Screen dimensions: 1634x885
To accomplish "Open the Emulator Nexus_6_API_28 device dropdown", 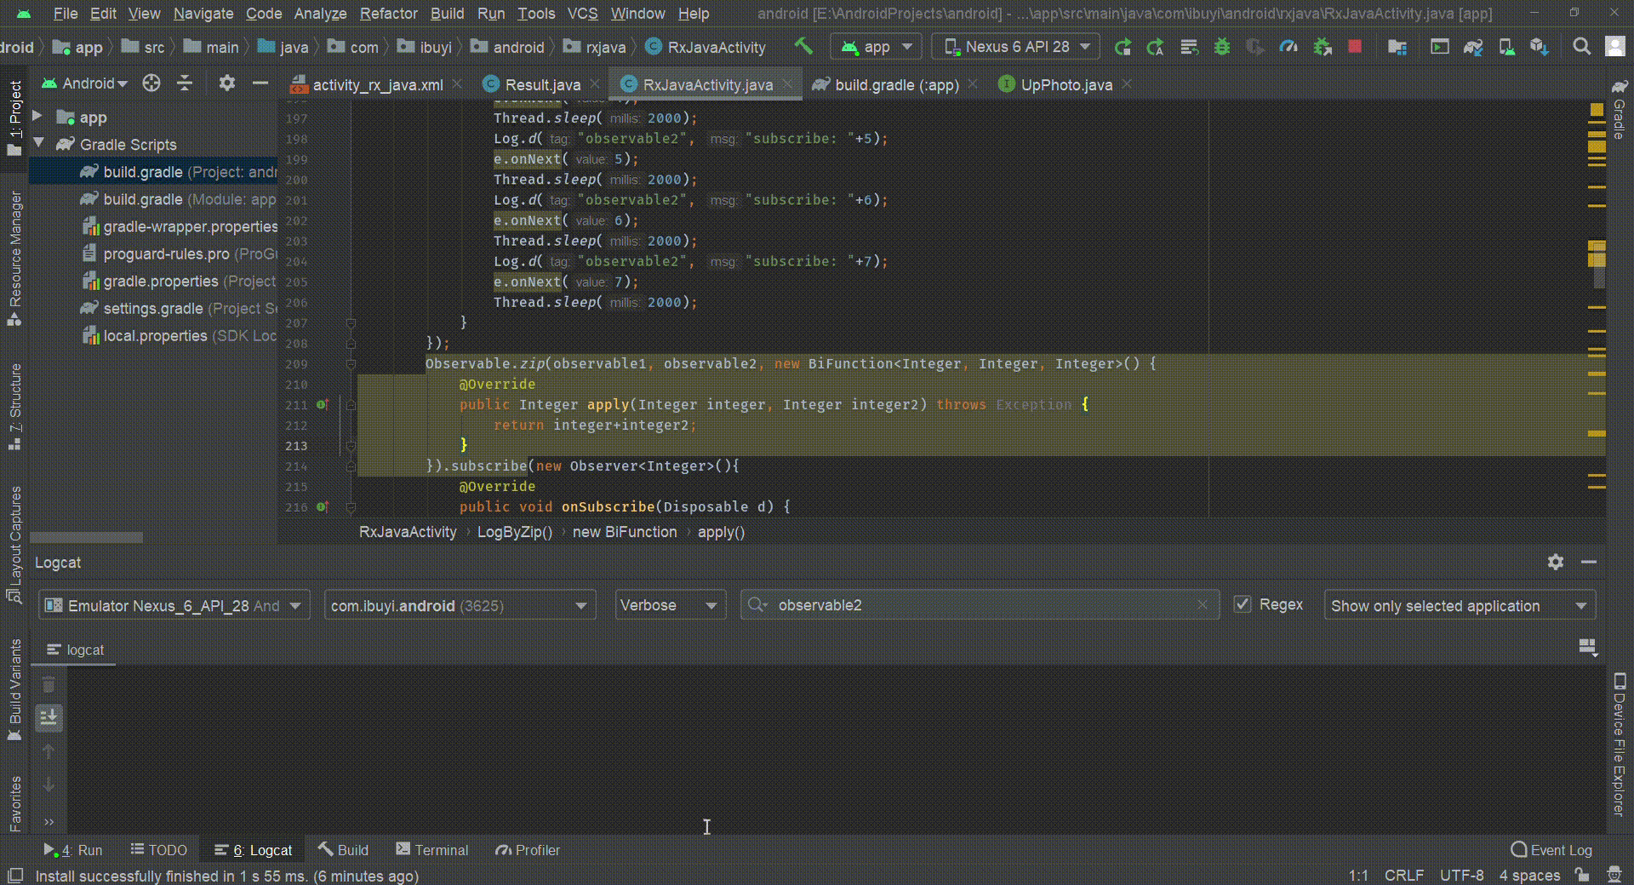I will tap(174, 605).
